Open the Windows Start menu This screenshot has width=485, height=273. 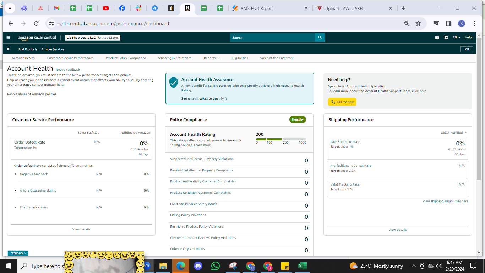[9, 266]
